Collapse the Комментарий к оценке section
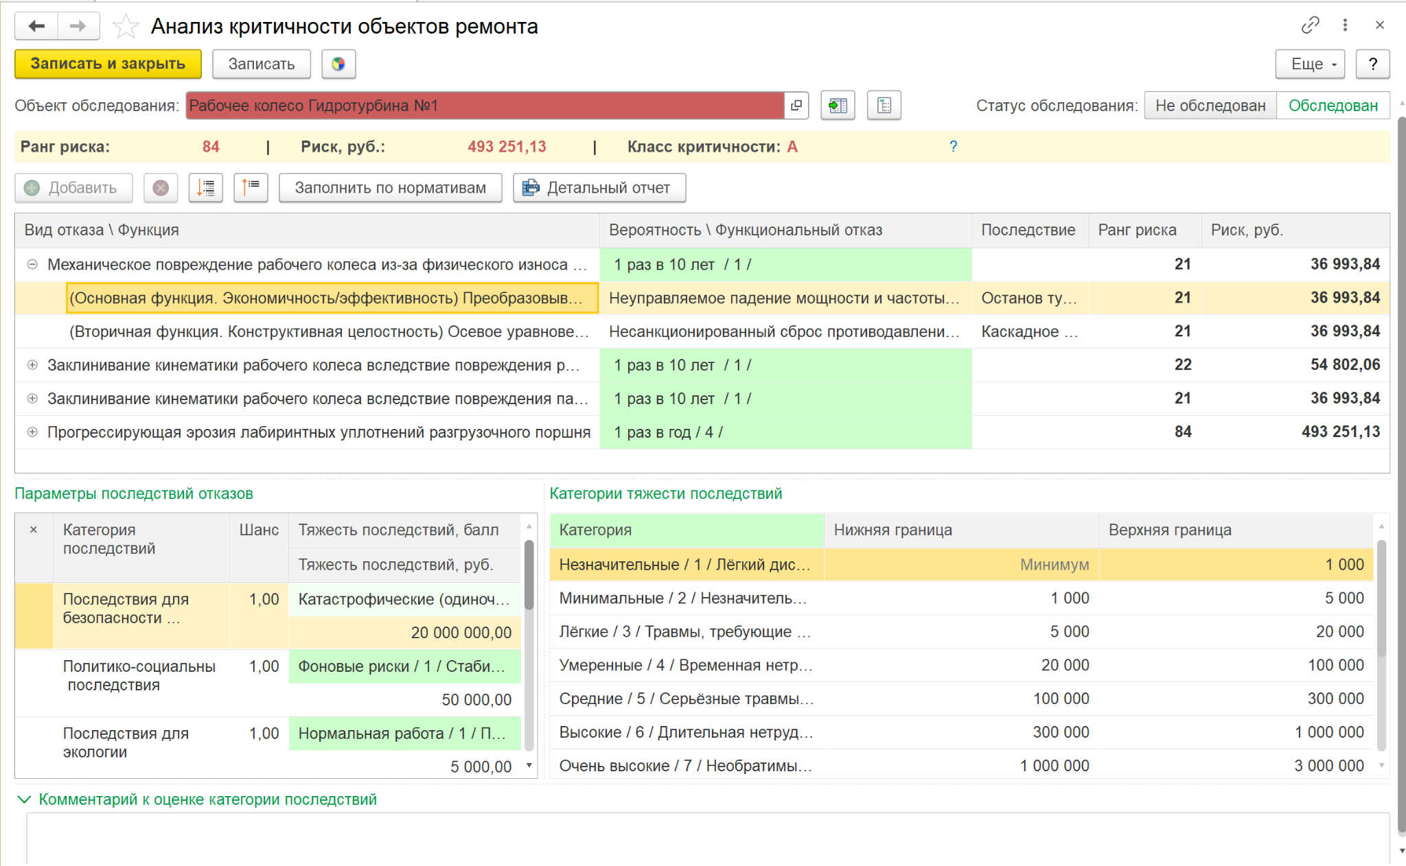Viewport: 1406px width, 866px height. pos(24,799)
